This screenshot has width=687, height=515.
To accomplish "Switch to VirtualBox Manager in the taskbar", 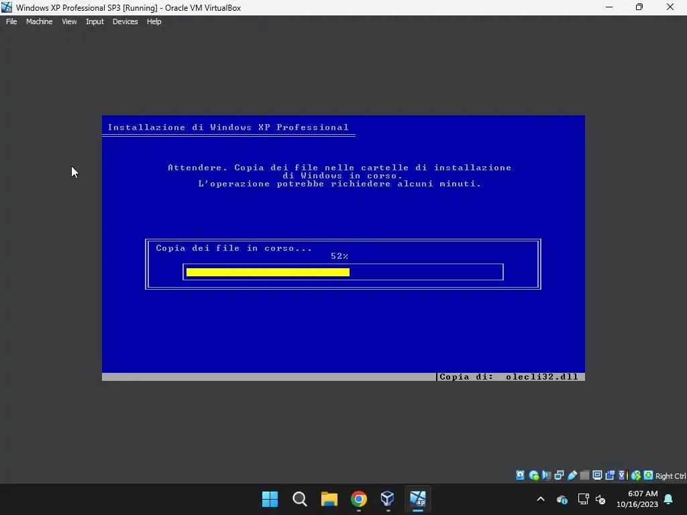I will point(388,499).
